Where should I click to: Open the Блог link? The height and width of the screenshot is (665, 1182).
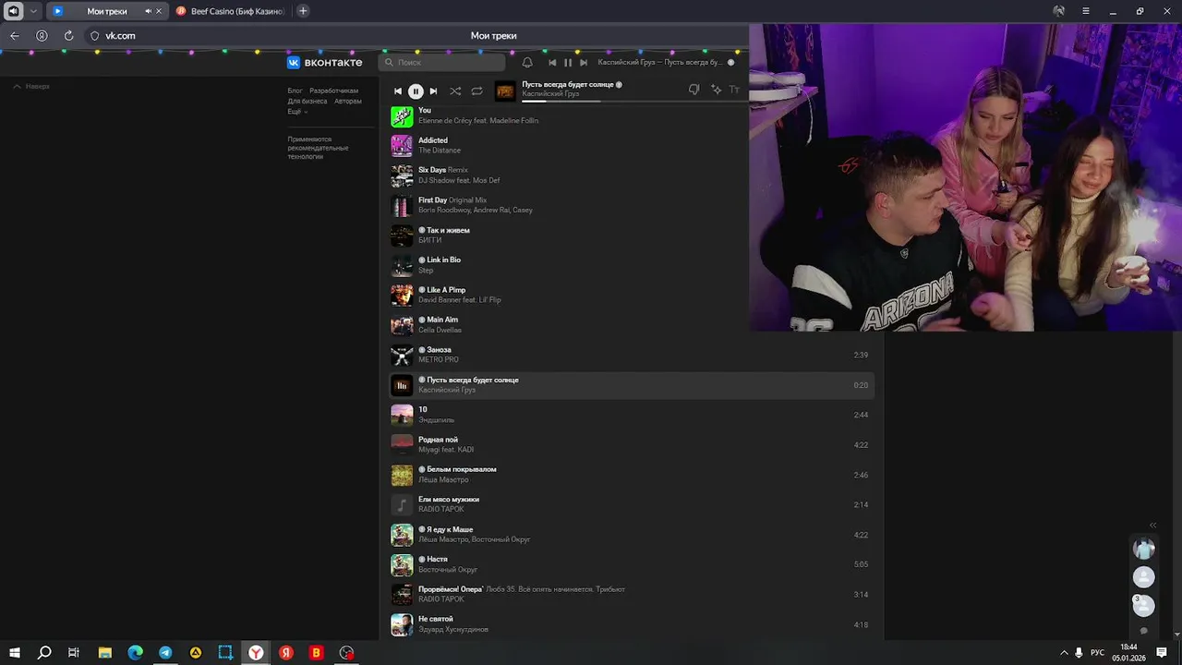[295, 91]
